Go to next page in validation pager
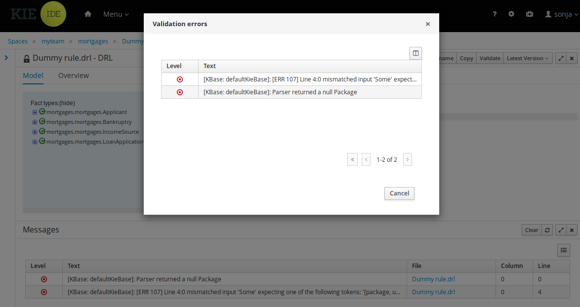The width and height of the screenshot is (580, 307). tap(407, 159)
